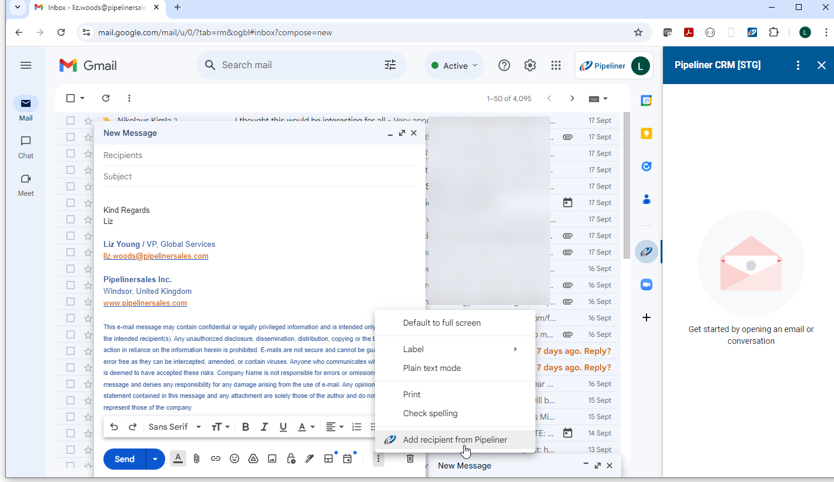Open the www.pipelinersales.com signature link
The width and height of the screenshot is (834, 482).
click(145, 303)
